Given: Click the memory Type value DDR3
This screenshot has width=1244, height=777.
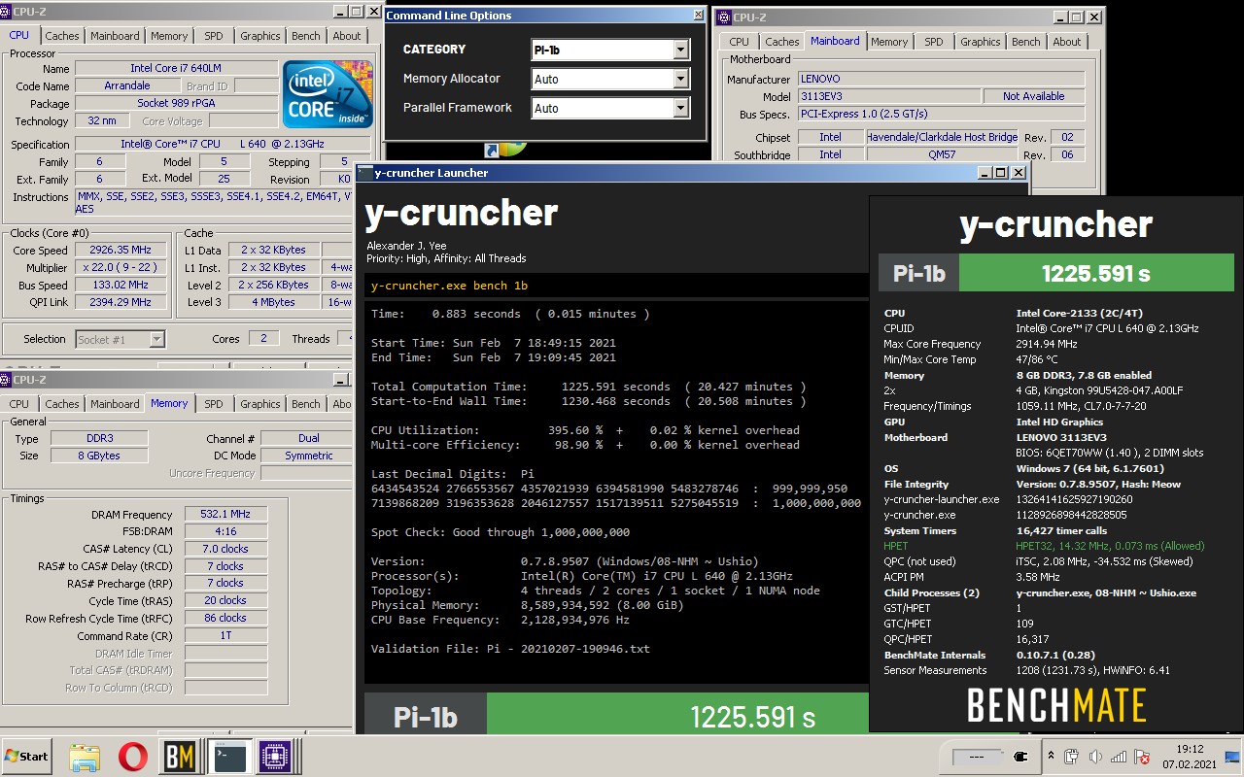Looking at the screenshot, I should [x=98, y=439].
